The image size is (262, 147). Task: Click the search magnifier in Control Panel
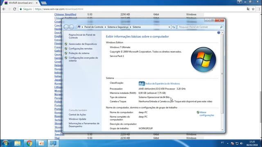click(x=221, y=27)
